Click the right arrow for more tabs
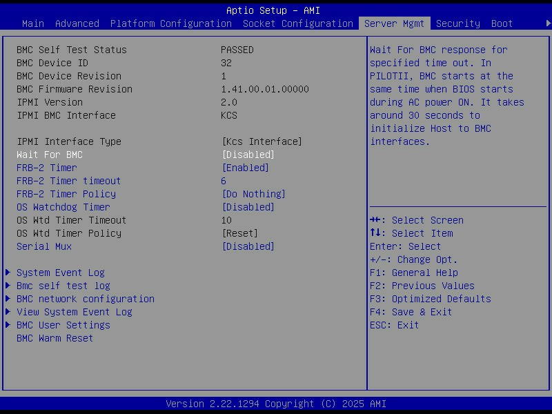The image size is (552, 414). [548, 23]
